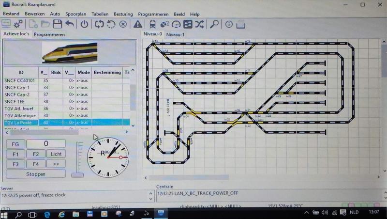
Task: Open a plan file with folder icon
Action: tap(45, 24)
